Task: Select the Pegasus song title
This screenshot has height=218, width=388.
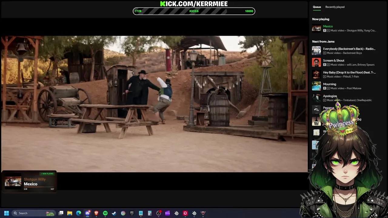Action: coord(329,108)
